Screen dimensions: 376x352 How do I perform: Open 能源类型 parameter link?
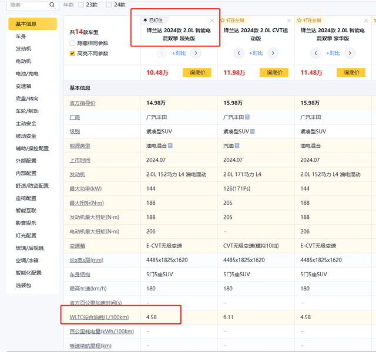coord(80,146)
